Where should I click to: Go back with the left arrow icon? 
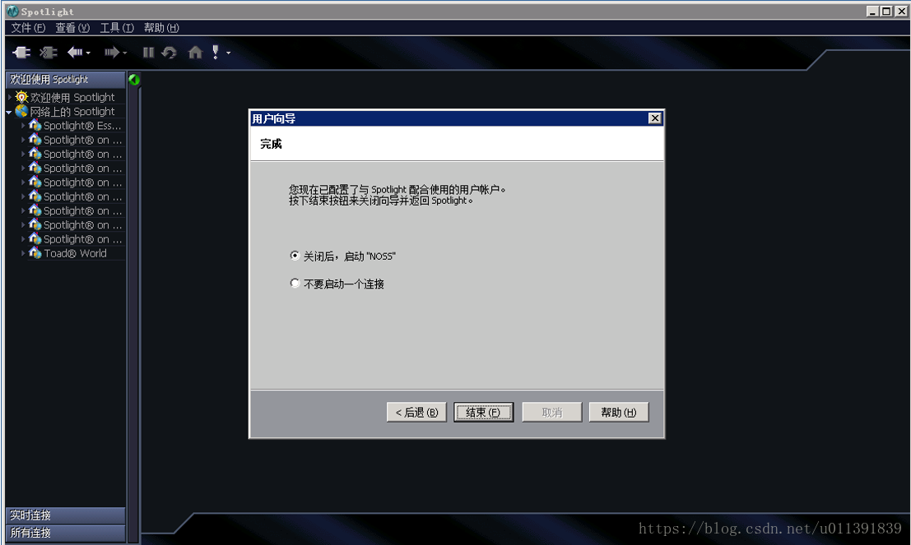coord(74,53)
